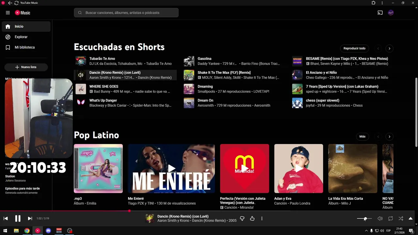The image size is (418, 235).
Task: Open the window's three-dot app menu
Action: coord(382,3)
